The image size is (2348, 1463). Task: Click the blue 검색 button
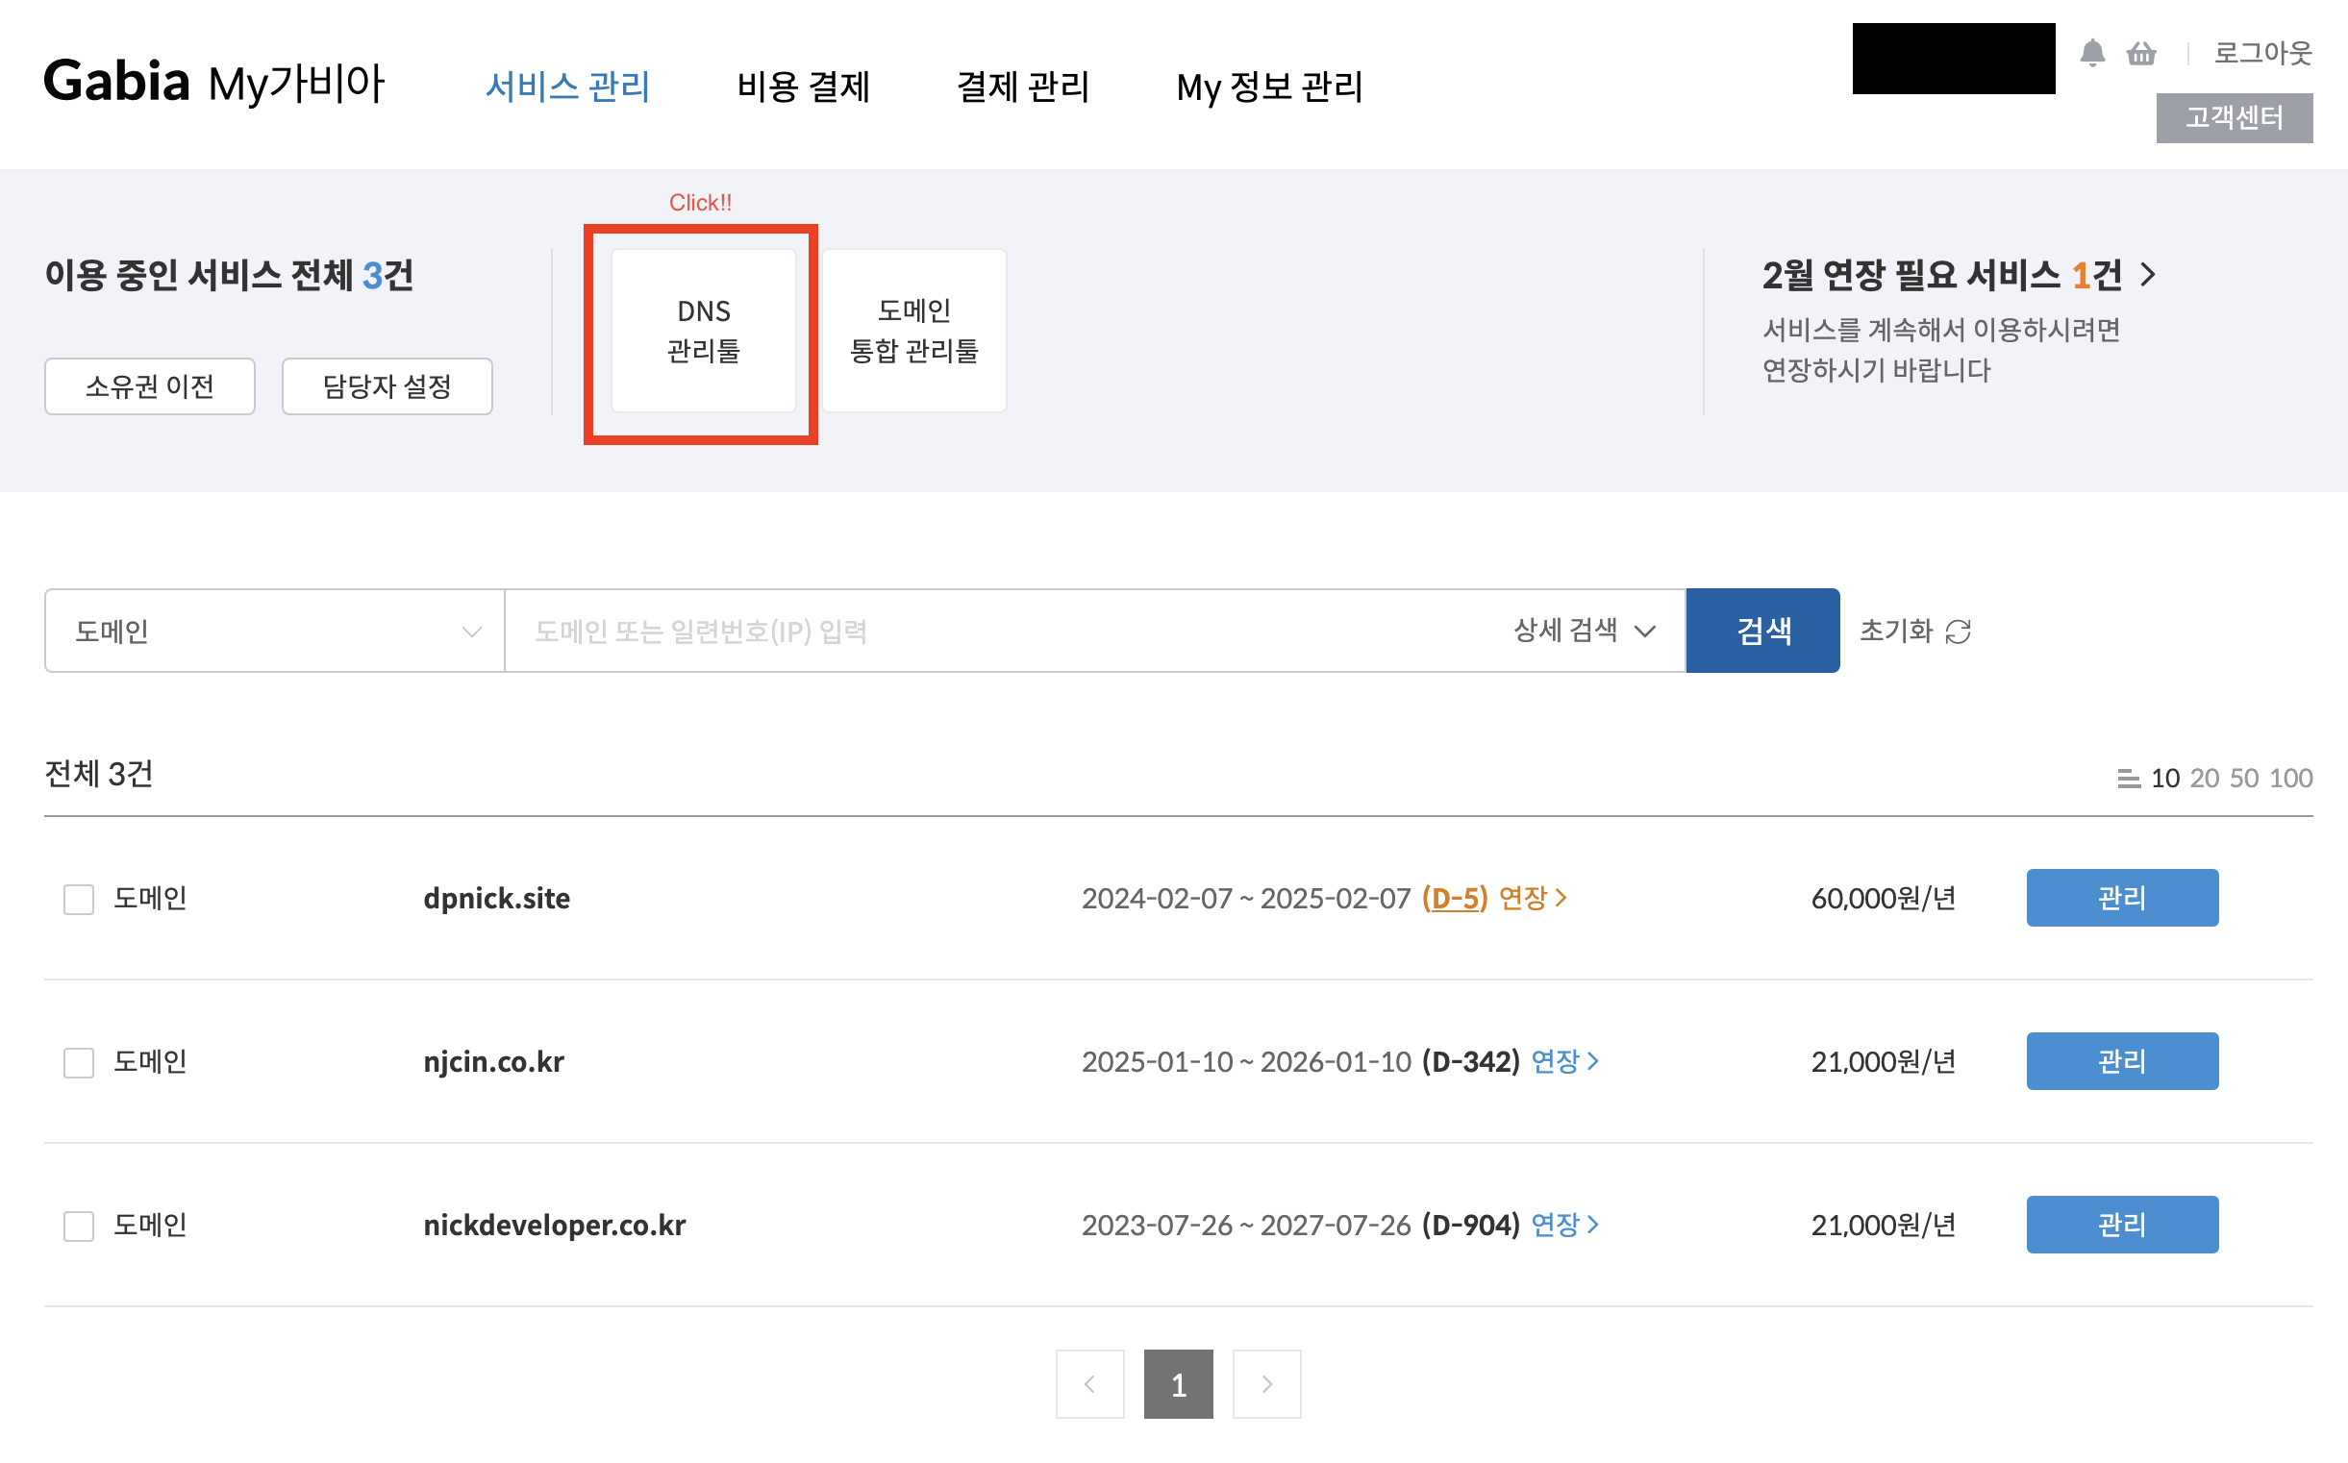[1762, 631]
